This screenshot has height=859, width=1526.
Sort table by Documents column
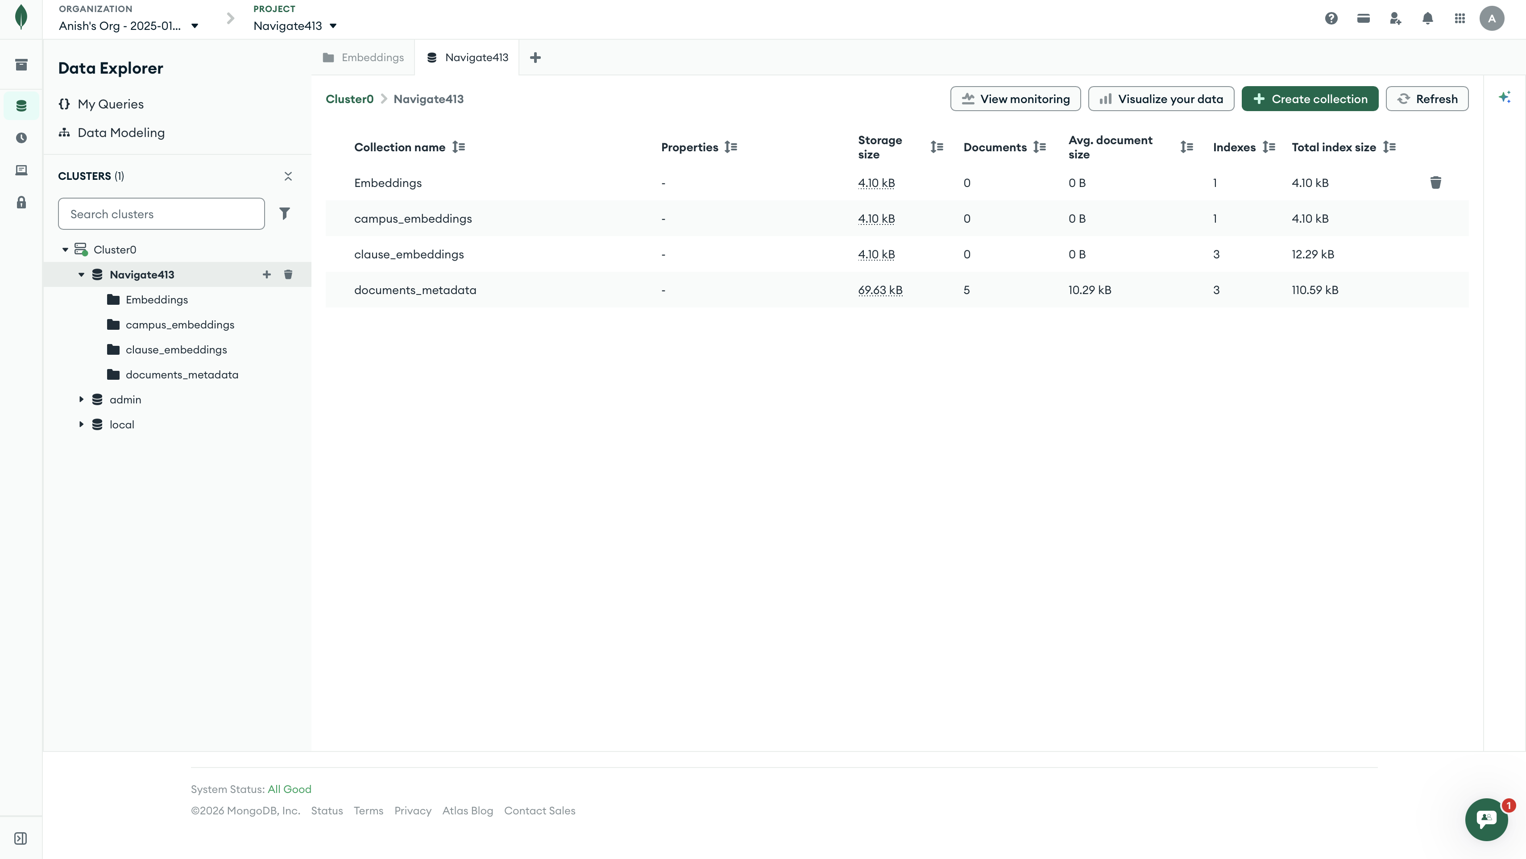[x=1040, y=147]
